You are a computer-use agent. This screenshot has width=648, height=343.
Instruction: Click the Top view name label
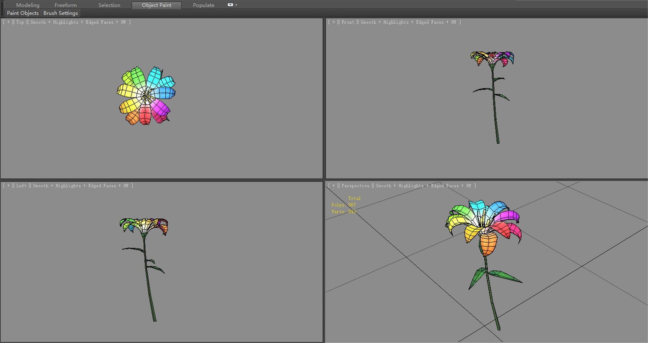click(20, 22)
